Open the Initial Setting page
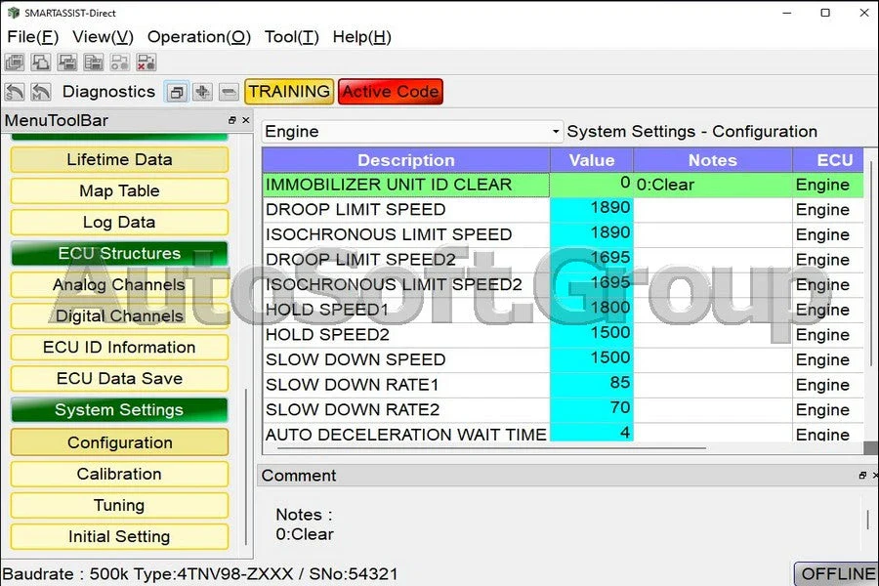 pyautogui.click(x=119, y=536)
